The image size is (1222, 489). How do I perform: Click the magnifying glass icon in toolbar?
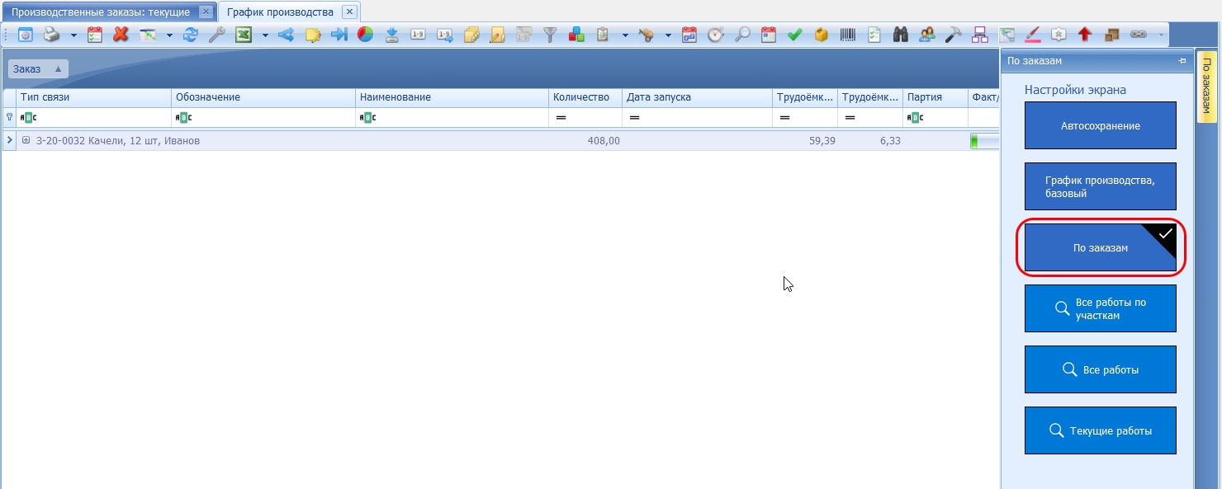(x=742, y=35)
